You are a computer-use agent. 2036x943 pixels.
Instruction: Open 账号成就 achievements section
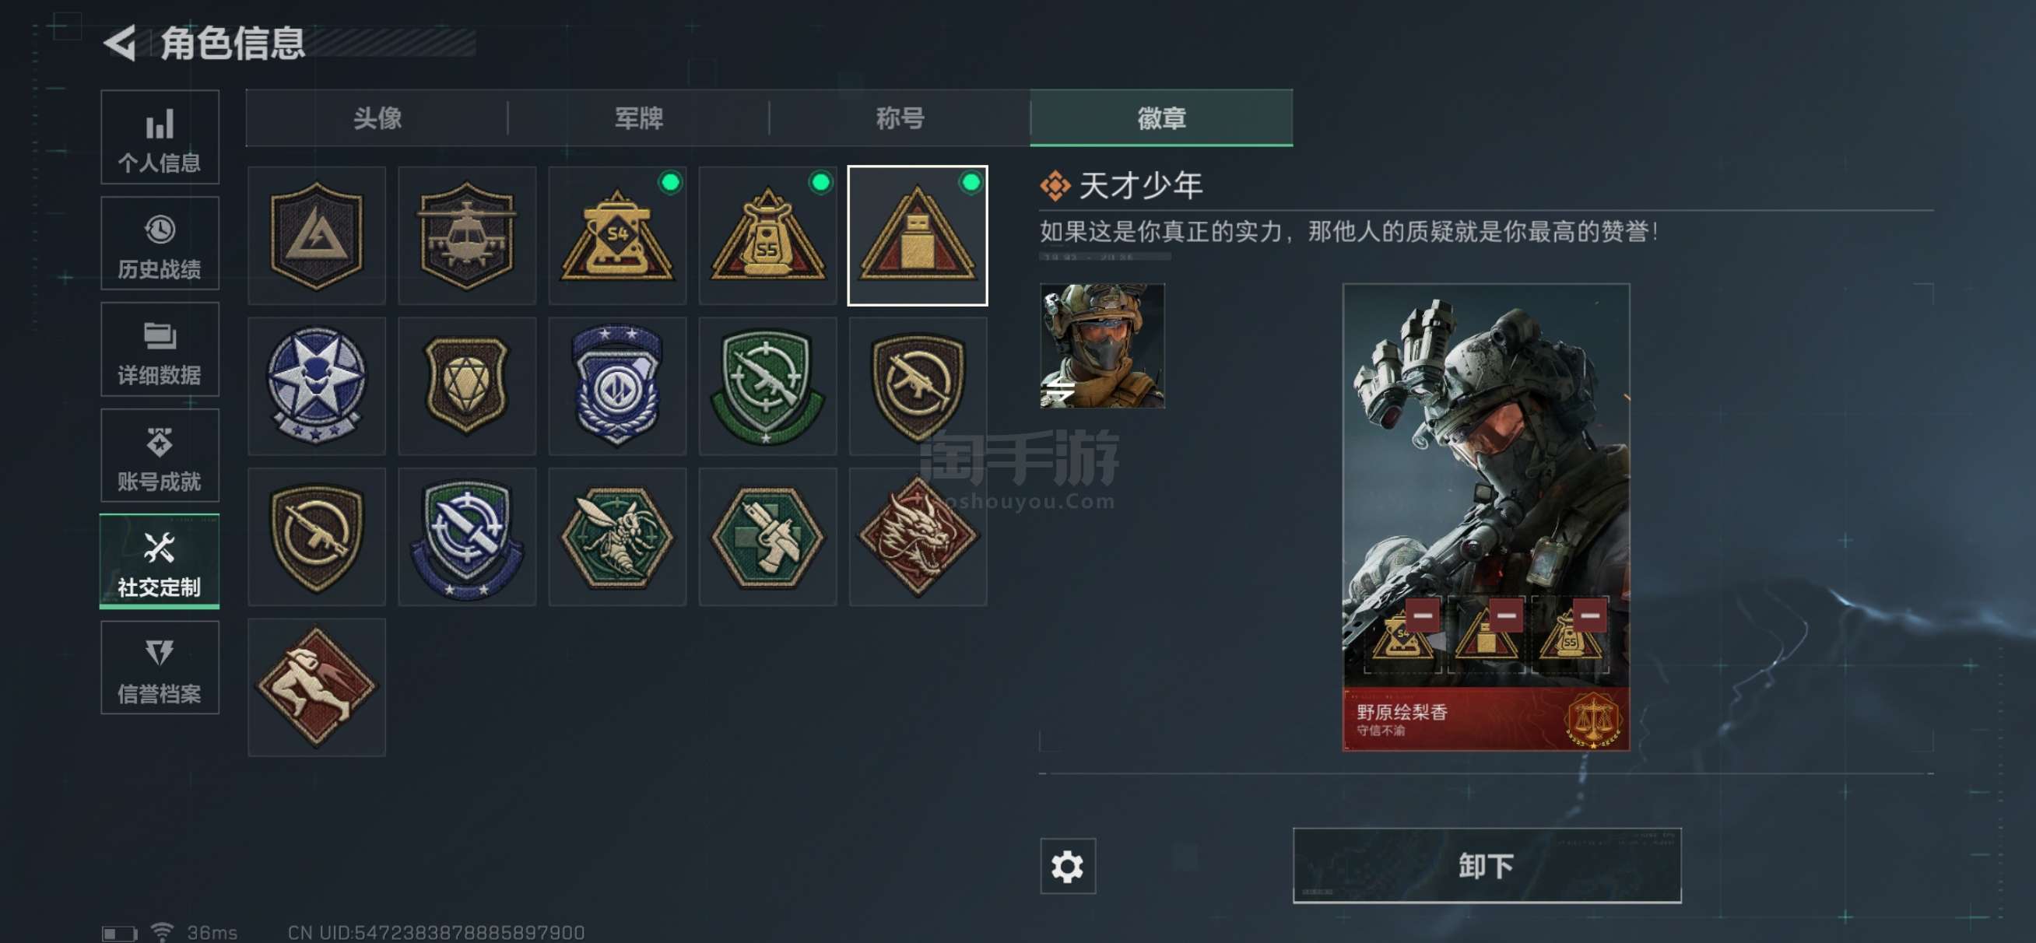(160, 455)
